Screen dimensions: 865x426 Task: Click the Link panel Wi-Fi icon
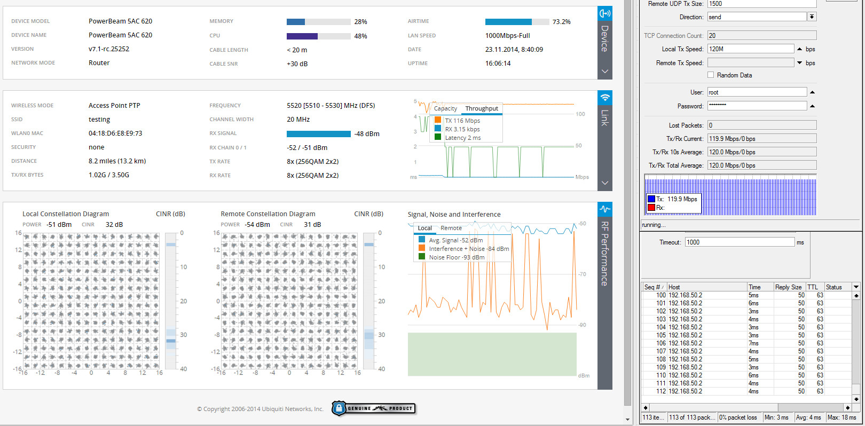pos(604,98)
